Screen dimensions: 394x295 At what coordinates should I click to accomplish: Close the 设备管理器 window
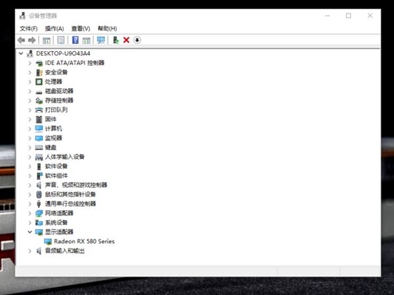pos(370,16)
